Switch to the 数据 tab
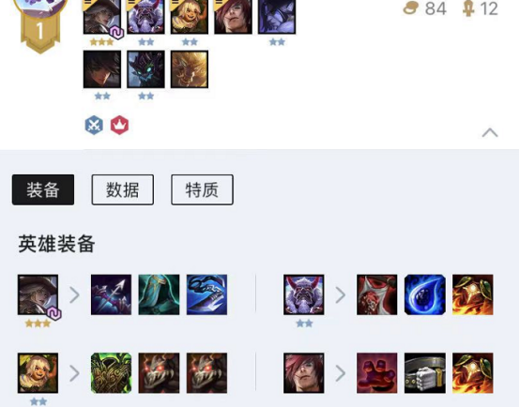The image size is (520, 407). [123, 189]
